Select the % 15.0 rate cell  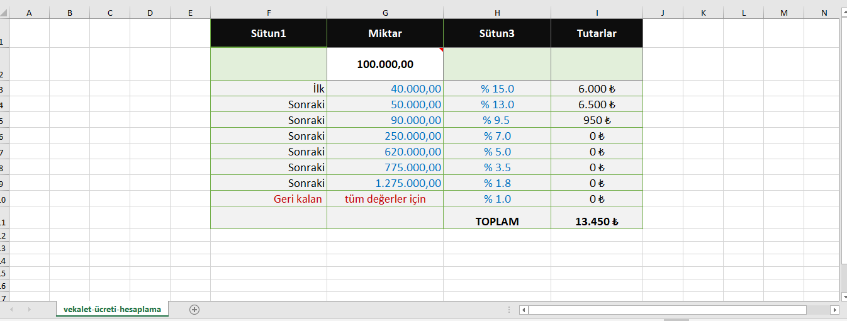pyautogui.click(x=497, y=89)
